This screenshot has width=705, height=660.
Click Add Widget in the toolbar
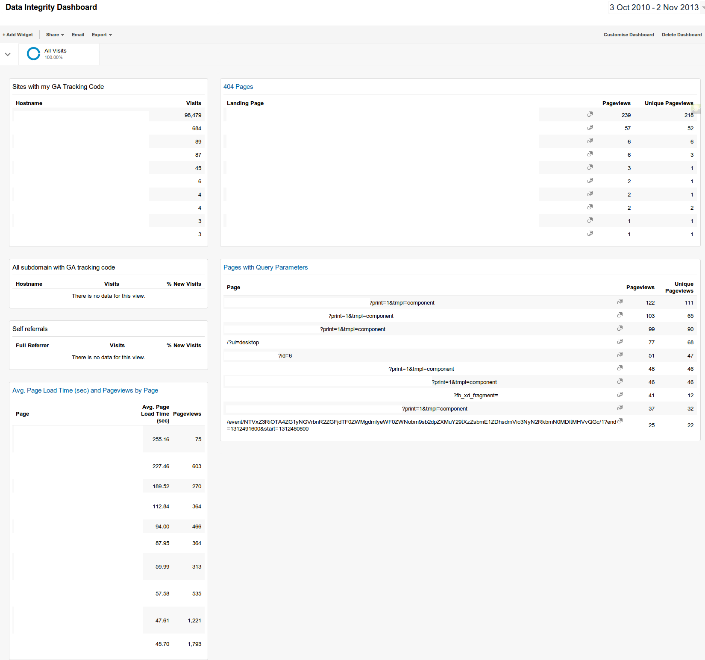pos(18,35)
